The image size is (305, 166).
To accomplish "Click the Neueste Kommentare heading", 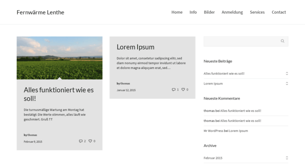I will click(x=222, y=99).
